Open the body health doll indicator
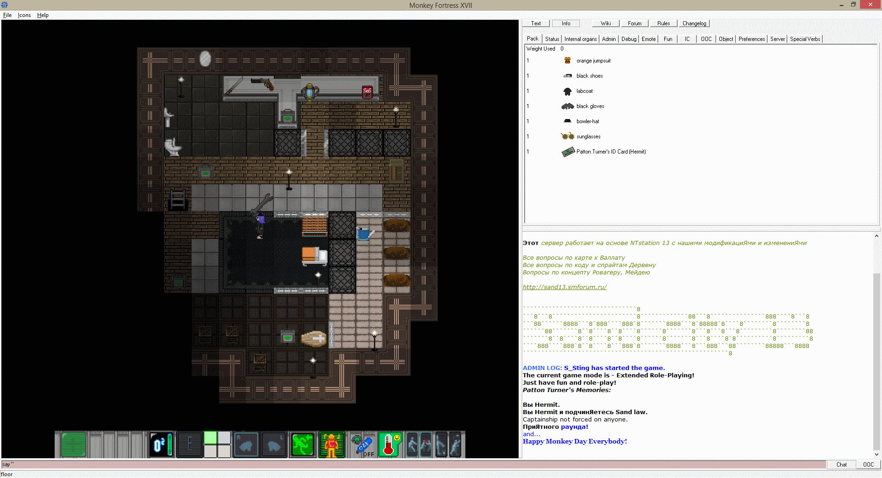Screen dimensions: 882x478 tap(331, 445)
